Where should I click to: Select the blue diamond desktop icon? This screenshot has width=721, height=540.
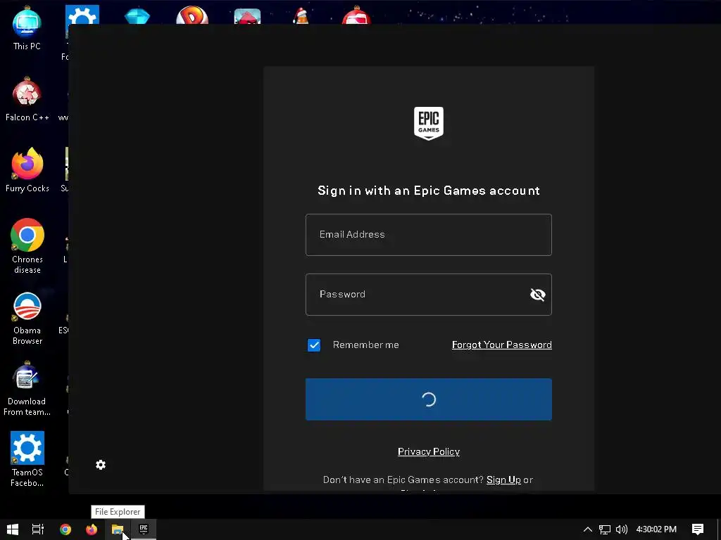tap(137, 15)
